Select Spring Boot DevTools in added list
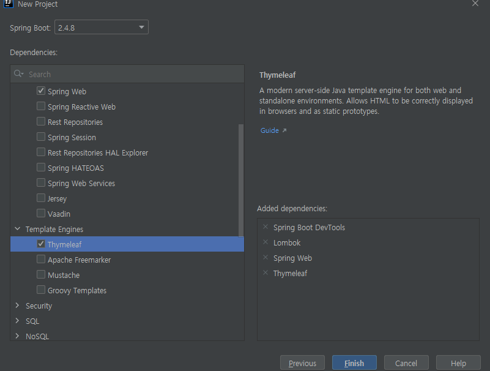This screenshot has width=490, height=371. [309, 227]
